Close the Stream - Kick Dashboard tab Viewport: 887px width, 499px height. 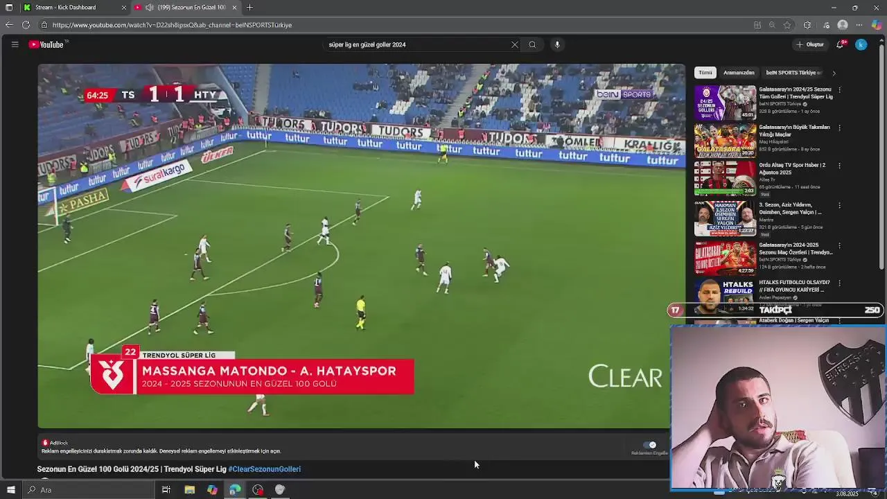point(124,8)
